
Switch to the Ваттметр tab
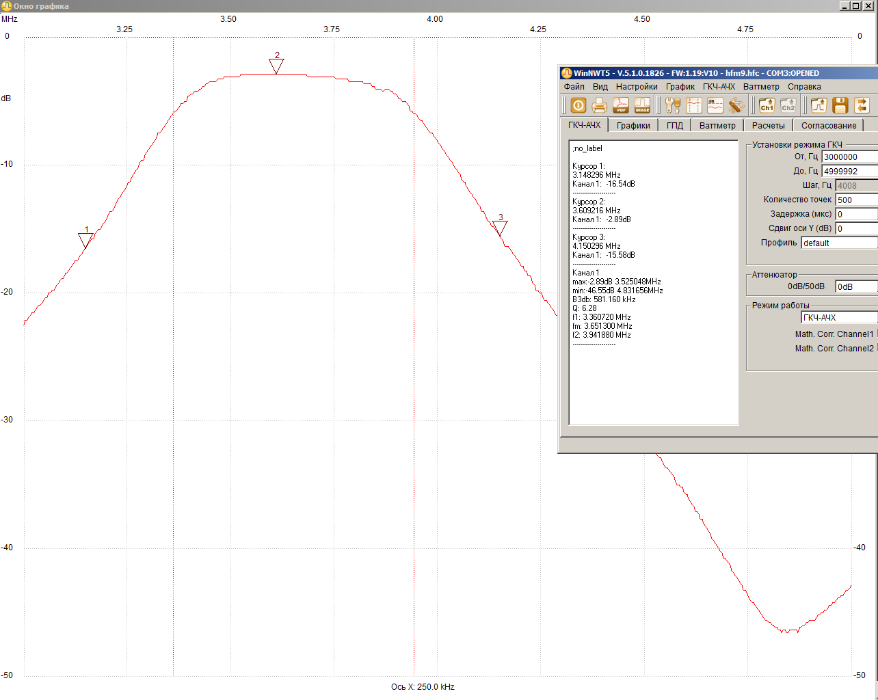coord(717,126)
